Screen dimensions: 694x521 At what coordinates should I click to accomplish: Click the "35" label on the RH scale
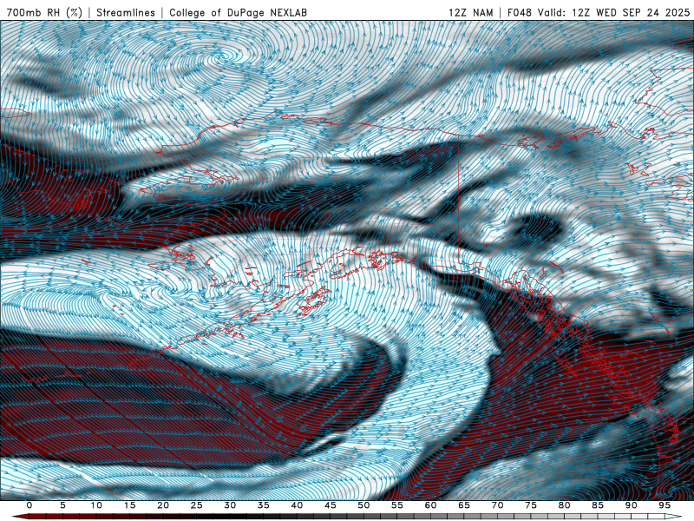264,505
